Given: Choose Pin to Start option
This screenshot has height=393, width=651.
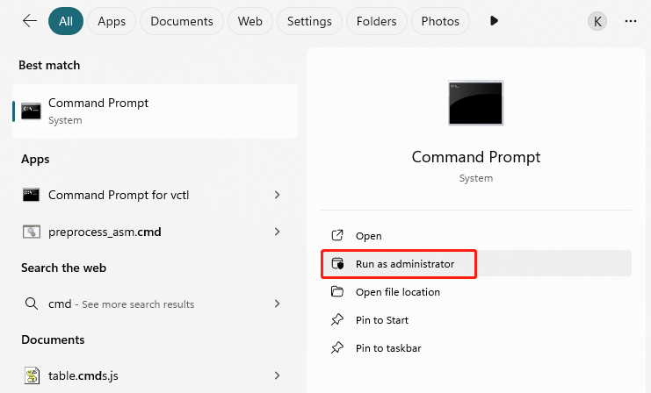Looking at the screenshot, I should click(381, 320).
